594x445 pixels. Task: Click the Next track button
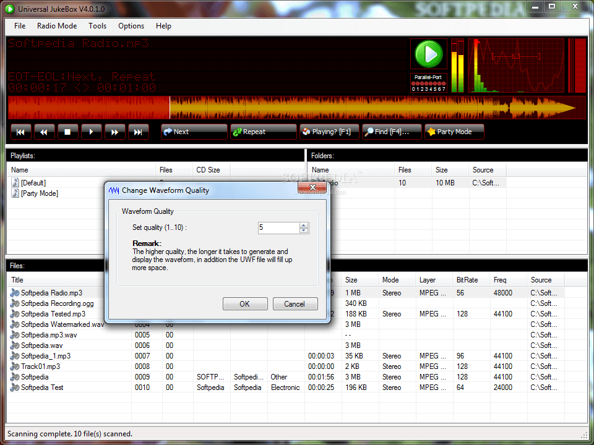coord(194,131)
